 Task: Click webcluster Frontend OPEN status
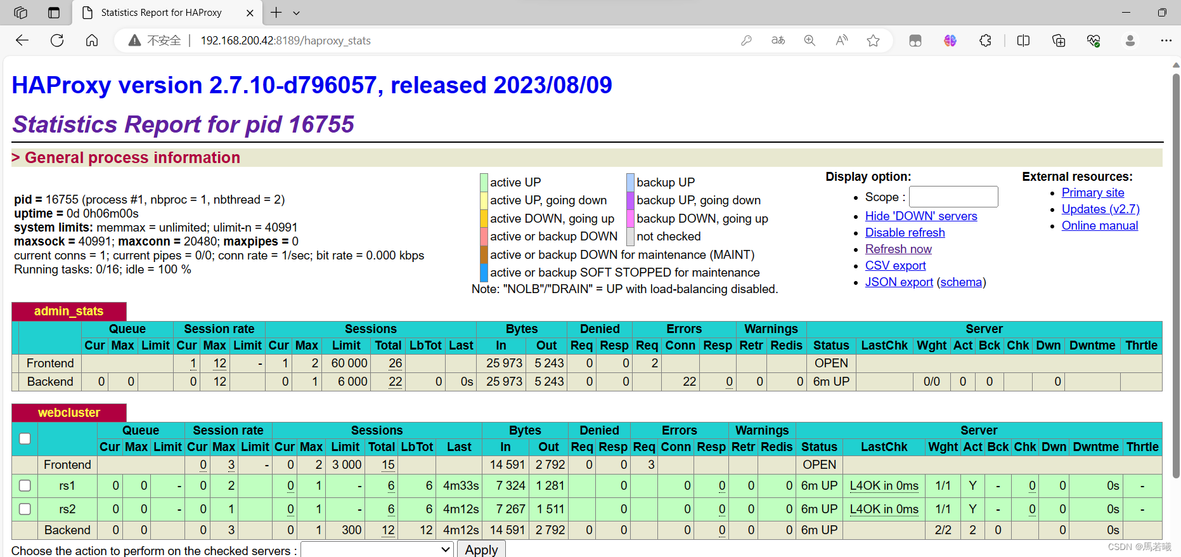point(819,465)
